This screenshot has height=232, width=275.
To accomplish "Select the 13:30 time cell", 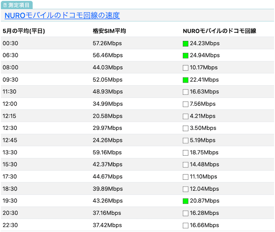I will pyautogui.click(x=10, y=152).
